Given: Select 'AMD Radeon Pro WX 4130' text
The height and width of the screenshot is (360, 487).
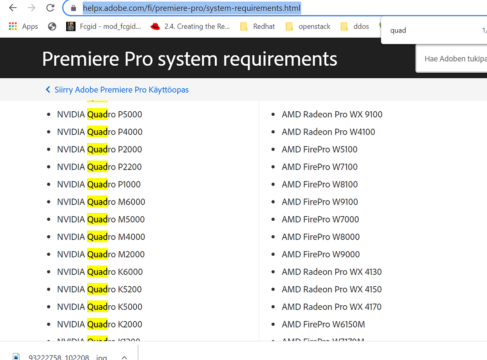Looking at the screenshot, I should pos(332,272).
